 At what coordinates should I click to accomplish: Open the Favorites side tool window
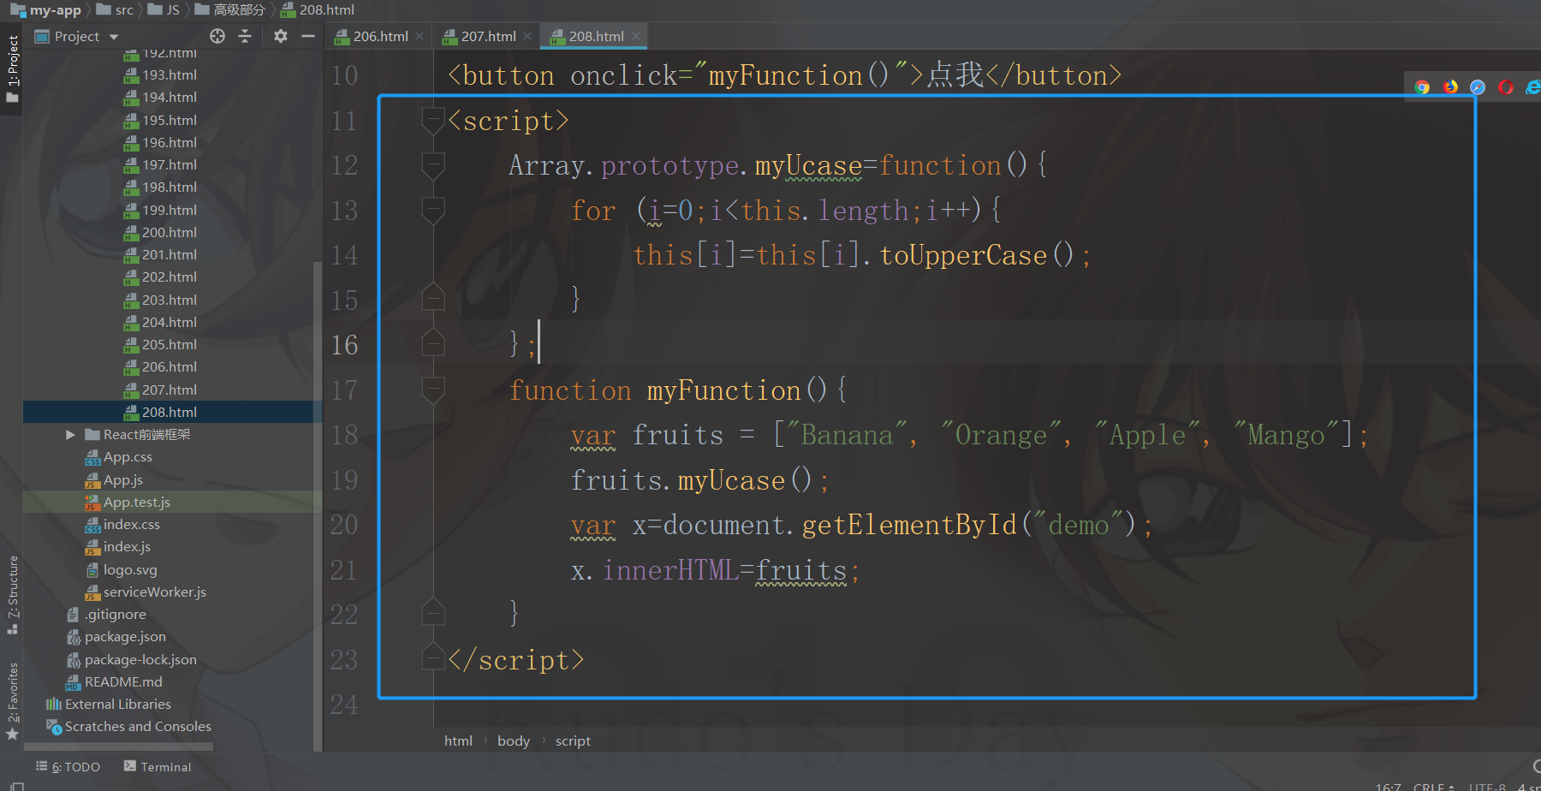pyautogui.click(x=12, y=699)
